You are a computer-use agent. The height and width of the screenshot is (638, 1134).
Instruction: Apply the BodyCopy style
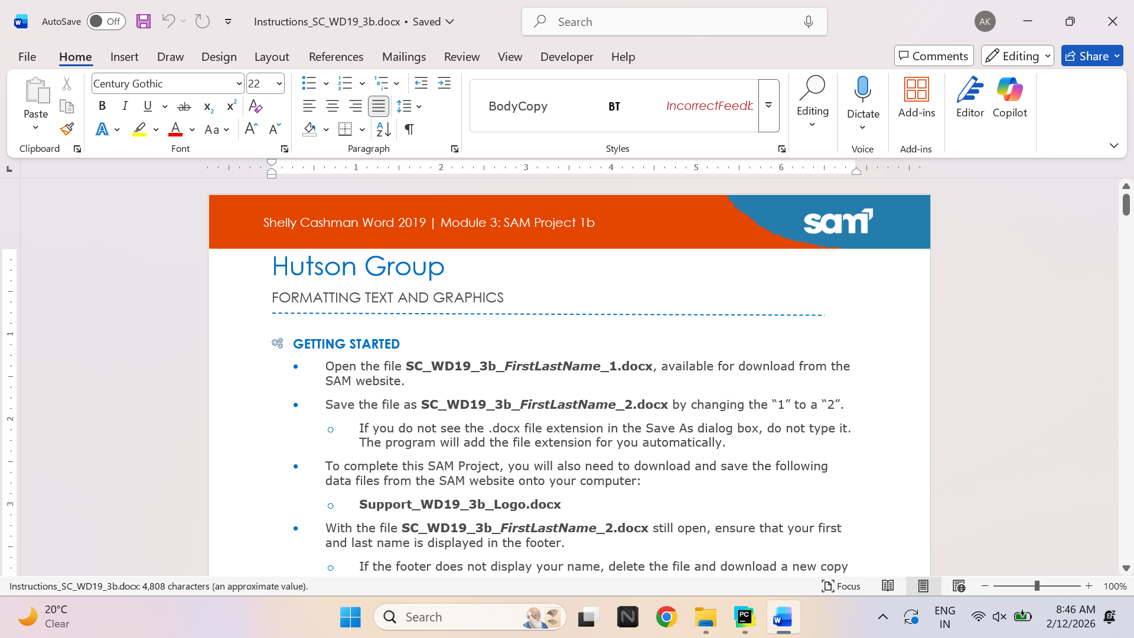[x=518, y=106]
